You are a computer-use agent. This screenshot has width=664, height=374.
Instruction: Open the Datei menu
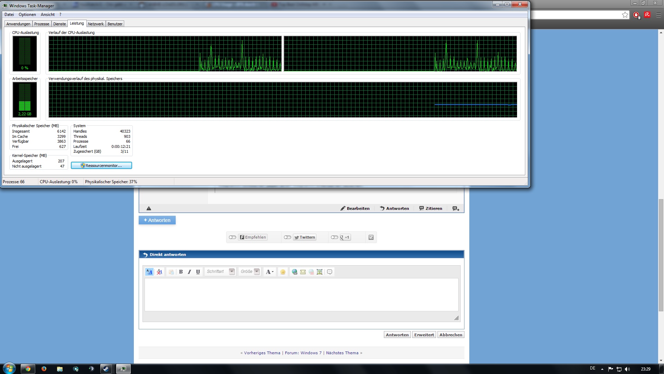(9, 15)
